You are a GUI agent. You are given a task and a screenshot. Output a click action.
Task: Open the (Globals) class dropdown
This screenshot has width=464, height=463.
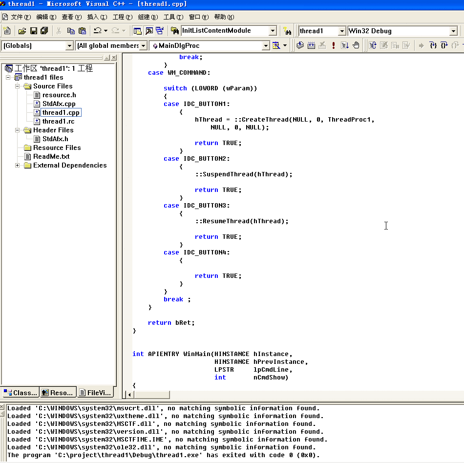pos(69,45)
